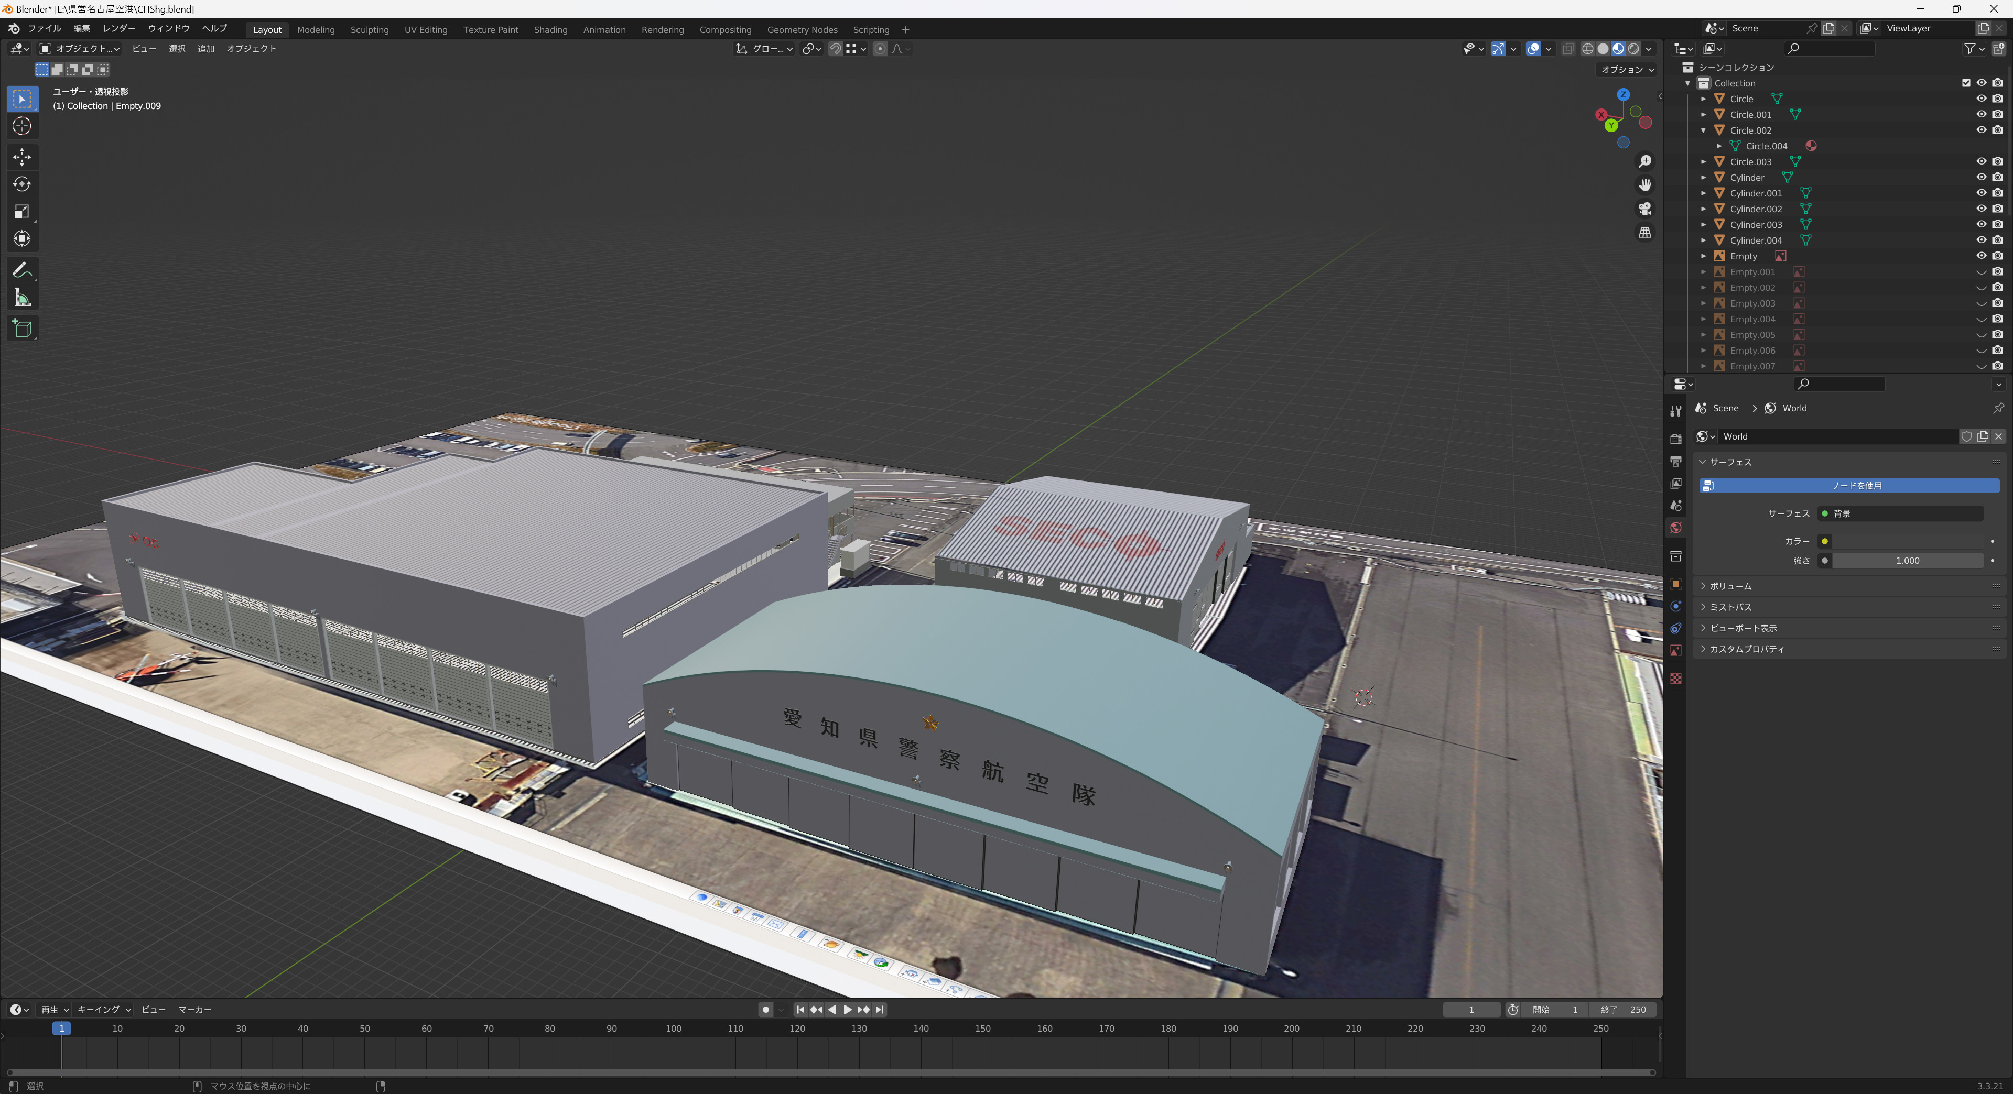Open the Output properties tab
The width and height of the screenshot is (2013, 1094).
click(x=1675, y=462)
